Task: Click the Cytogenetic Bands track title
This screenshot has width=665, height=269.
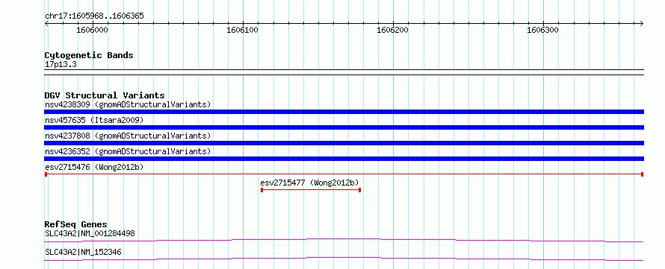Action: 89,55
